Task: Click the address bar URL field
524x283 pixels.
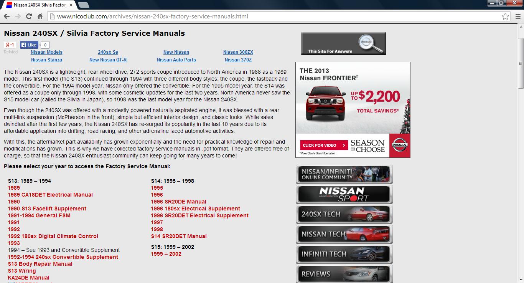Action: coord(279,17)
